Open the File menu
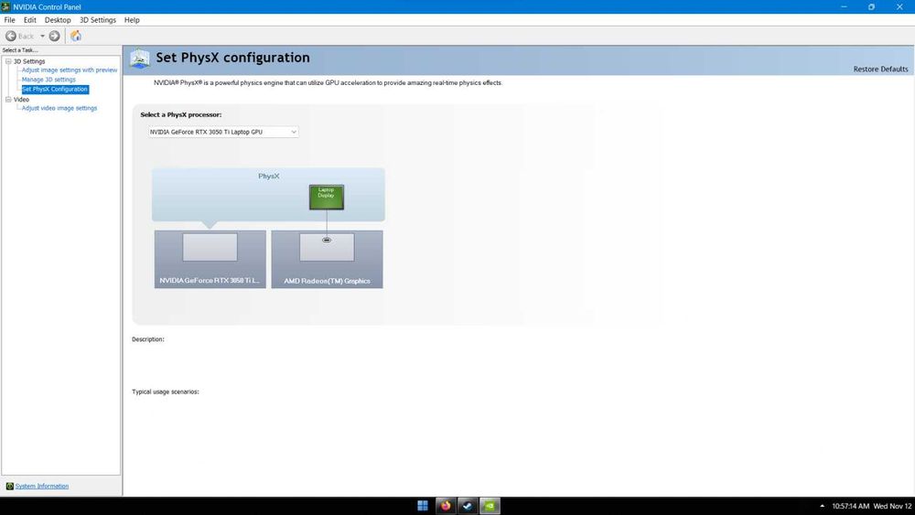Viewport: 915px width, 515px height. (x=9, y=20)
